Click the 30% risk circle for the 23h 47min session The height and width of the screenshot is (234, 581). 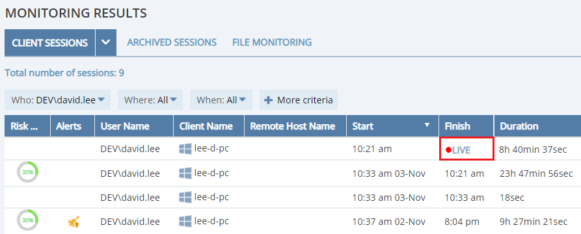27,172
